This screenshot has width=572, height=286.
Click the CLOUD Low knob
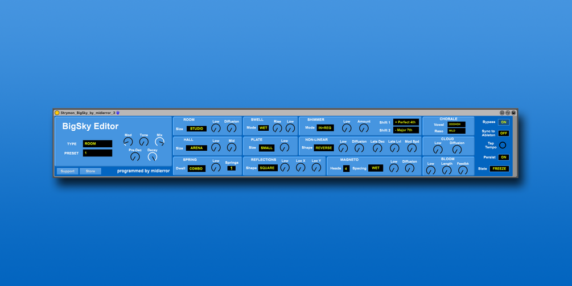click(x=438, y=150)
